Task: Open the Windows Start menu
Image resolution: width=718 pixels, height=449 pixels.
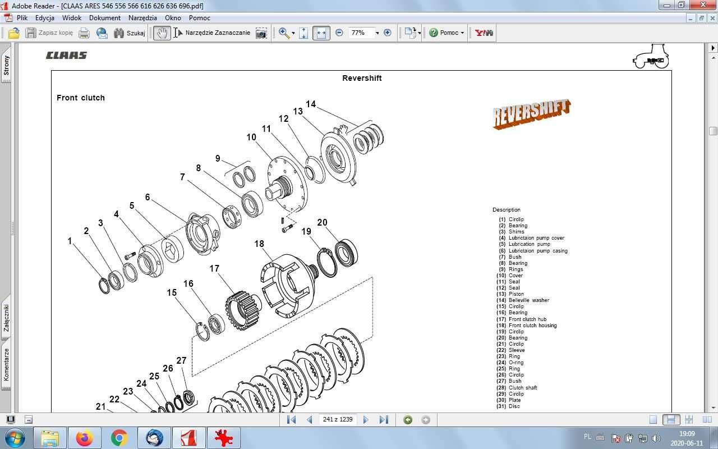Action: pos(14,438)
